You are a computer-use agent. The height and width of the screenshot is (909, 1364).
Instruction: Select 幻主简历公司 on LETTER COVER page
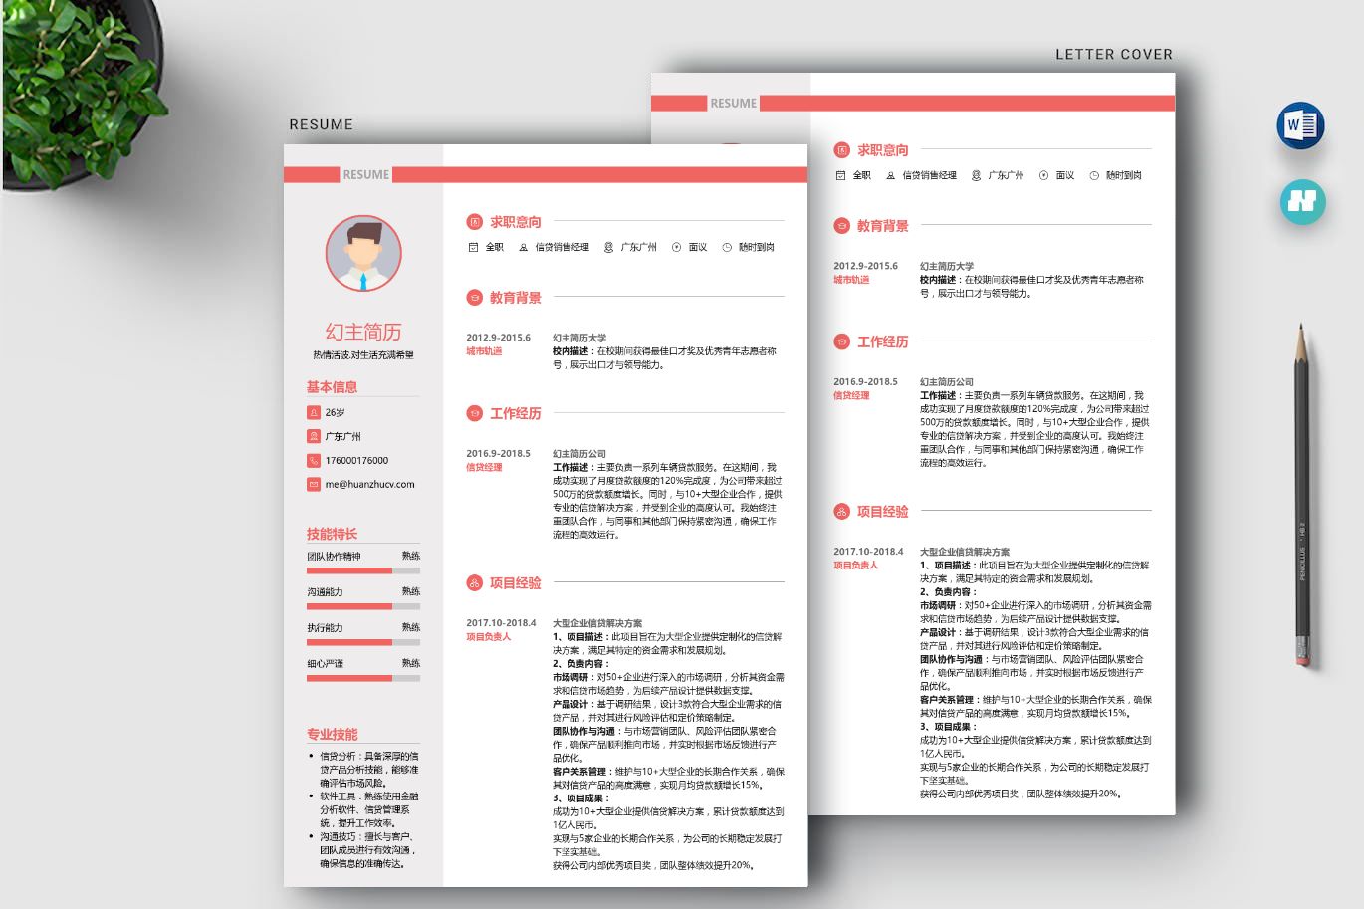click(947, 381)
